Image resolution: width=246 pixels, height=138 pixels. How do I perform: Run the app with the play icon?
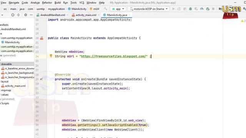(173, 9)
